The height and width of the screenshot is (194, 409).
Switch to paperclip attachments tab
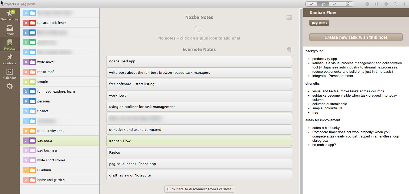coord(323,4)
